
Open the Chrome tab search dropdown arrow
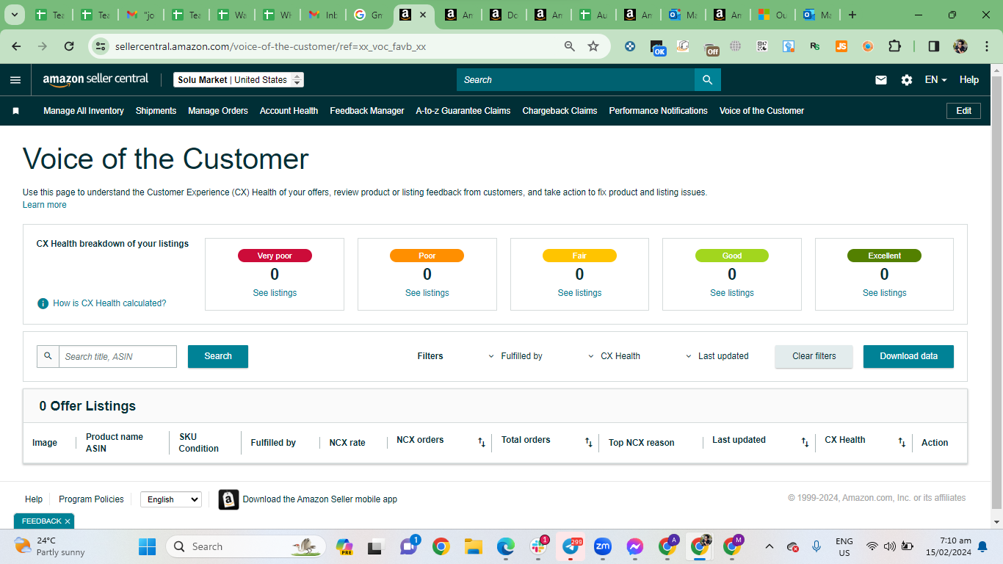15,15
